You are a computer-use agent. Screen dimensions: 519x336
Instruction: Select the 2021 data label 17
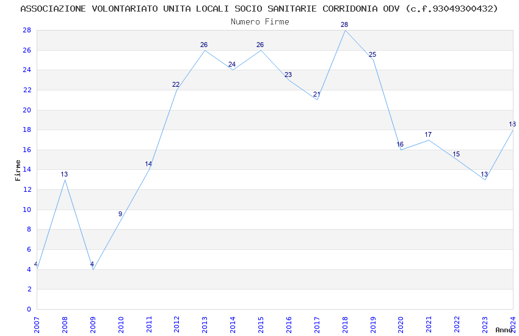pos(428,135)
